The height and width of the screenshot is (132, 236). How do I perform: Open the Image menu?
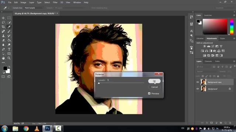(x=23, y=3)
